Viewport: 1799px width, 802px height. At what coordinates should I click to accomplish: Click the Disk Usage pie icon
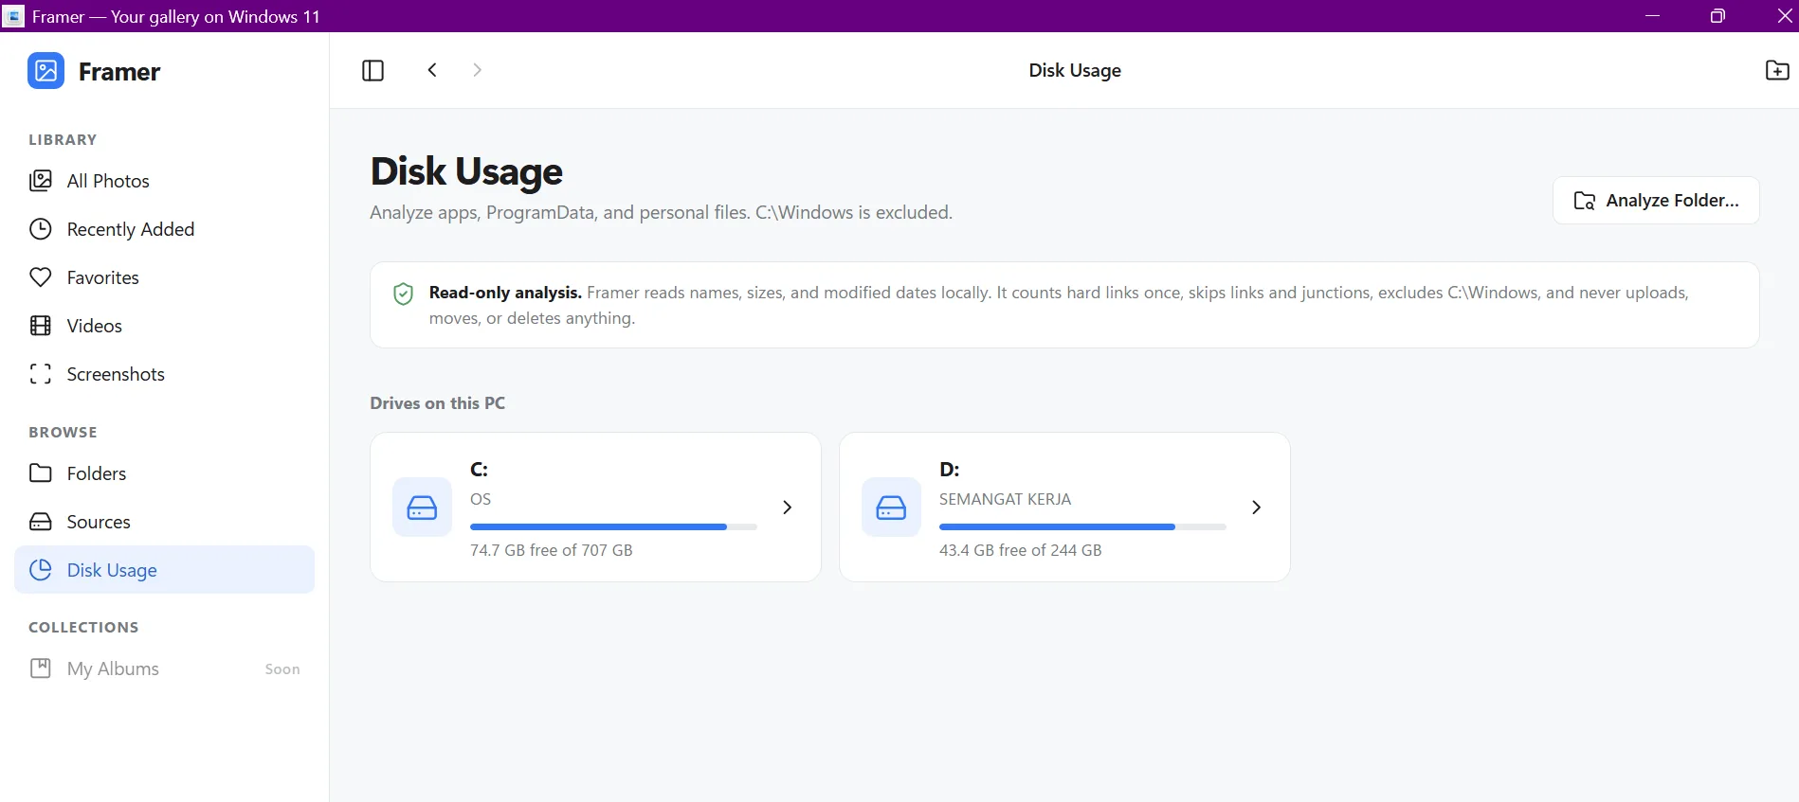tap(41, 570)
